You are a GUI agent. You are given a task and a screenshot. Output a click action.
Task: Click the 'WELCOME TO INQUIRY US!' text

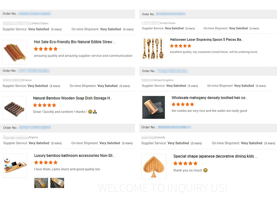tap(163, 188)
